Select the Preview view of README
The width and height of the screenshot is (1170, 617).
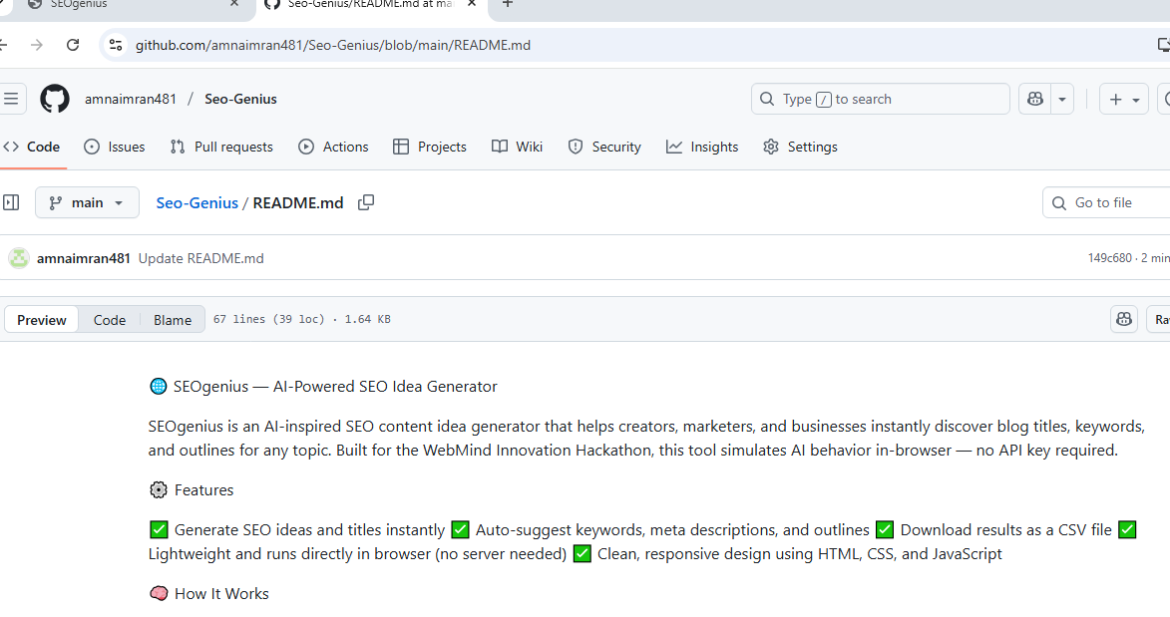(x=42, y=319)
